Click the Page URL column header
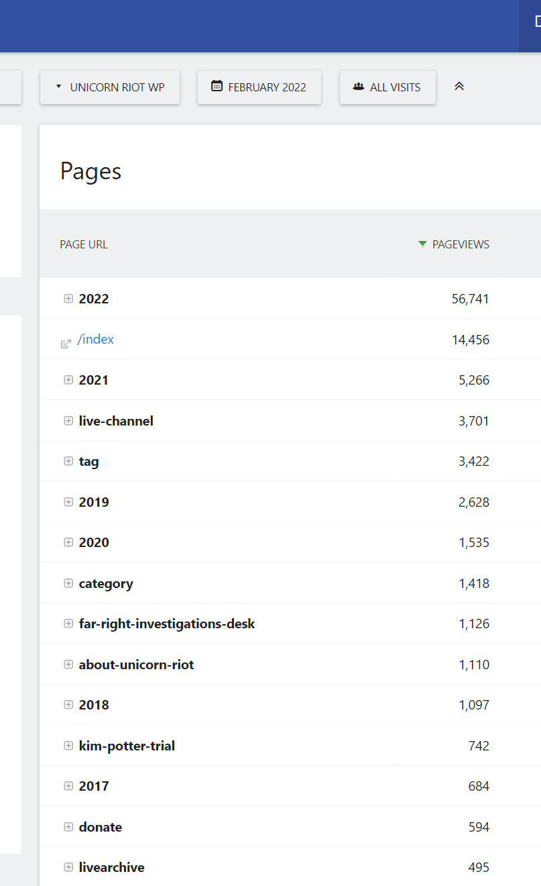Screen dimensions: 541x886 point(84,244)
